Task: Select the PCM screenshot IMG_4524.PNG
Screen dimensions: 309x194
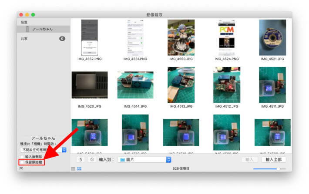Action: pyautogui.click(x=227, y=37)
